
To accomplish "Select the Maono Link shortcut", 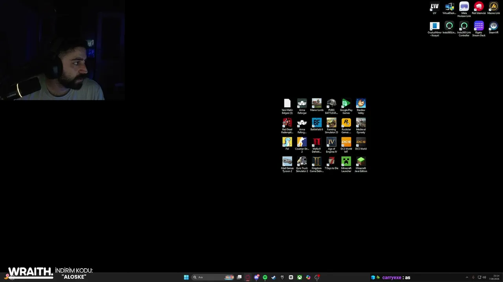I will (x=494, y=8).
